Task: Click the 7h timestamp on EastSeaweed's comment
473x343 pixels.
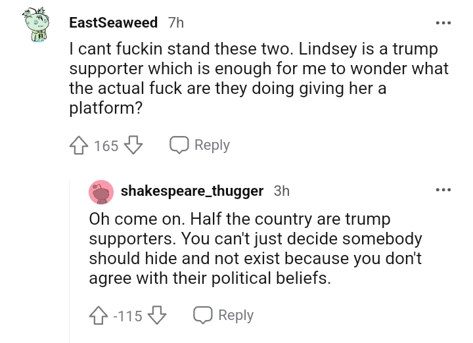Action: pos(176,22)
